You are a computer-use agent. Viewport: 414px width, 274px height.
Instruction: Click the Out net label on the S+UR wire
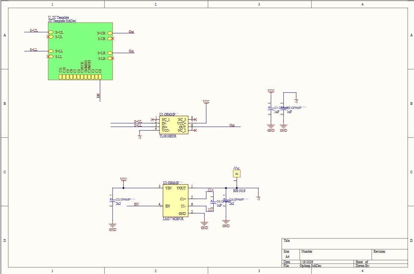click(131, 31)
